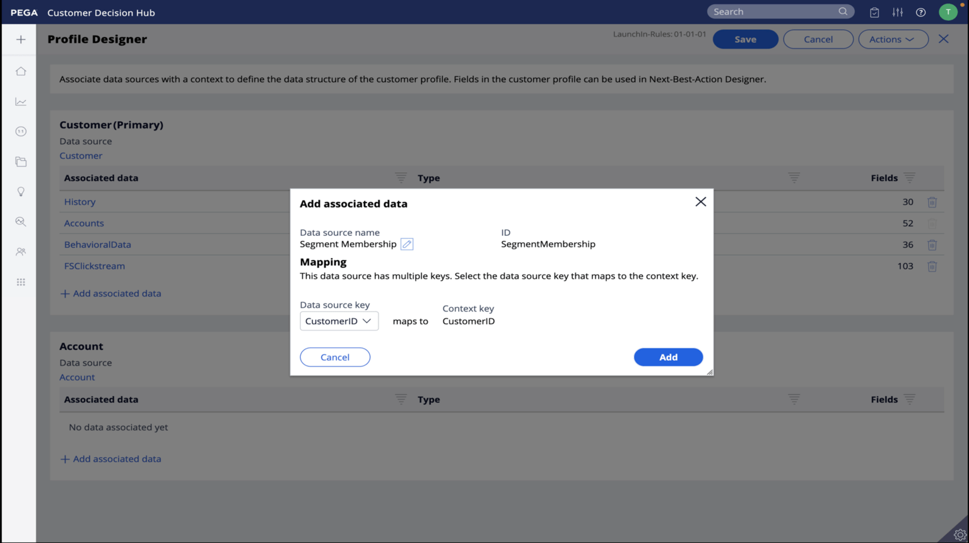The image size is (969, 543).
Task: Click the Search input field
Action: pyautogui.click(x=773, y=12)
